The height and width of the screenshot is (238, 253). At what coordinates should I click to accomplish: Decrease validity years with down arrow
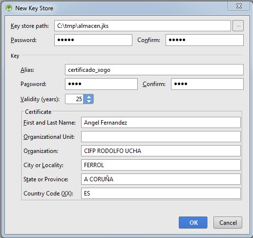pyautogui.click(x=89, y=101)
